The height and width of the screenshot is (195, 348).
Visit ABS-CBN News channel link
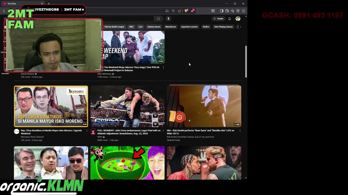coord(104,74)
